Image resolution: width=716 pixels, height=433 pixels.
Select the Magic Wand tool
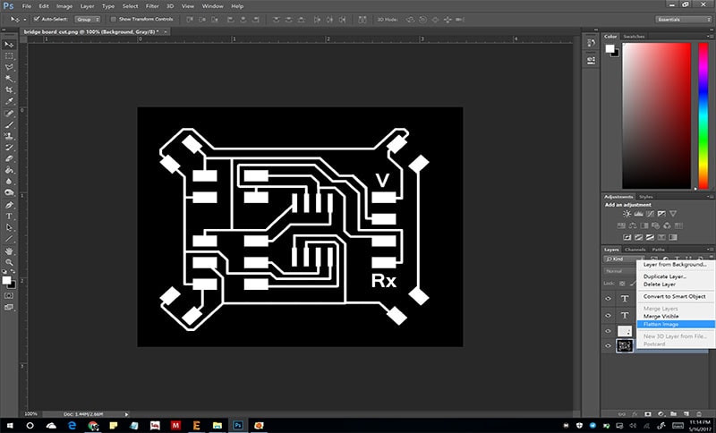tap(9, 79)
